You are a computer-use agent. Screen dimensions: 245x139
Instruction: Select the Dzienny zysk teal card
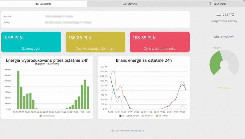[x=31, y=42]
